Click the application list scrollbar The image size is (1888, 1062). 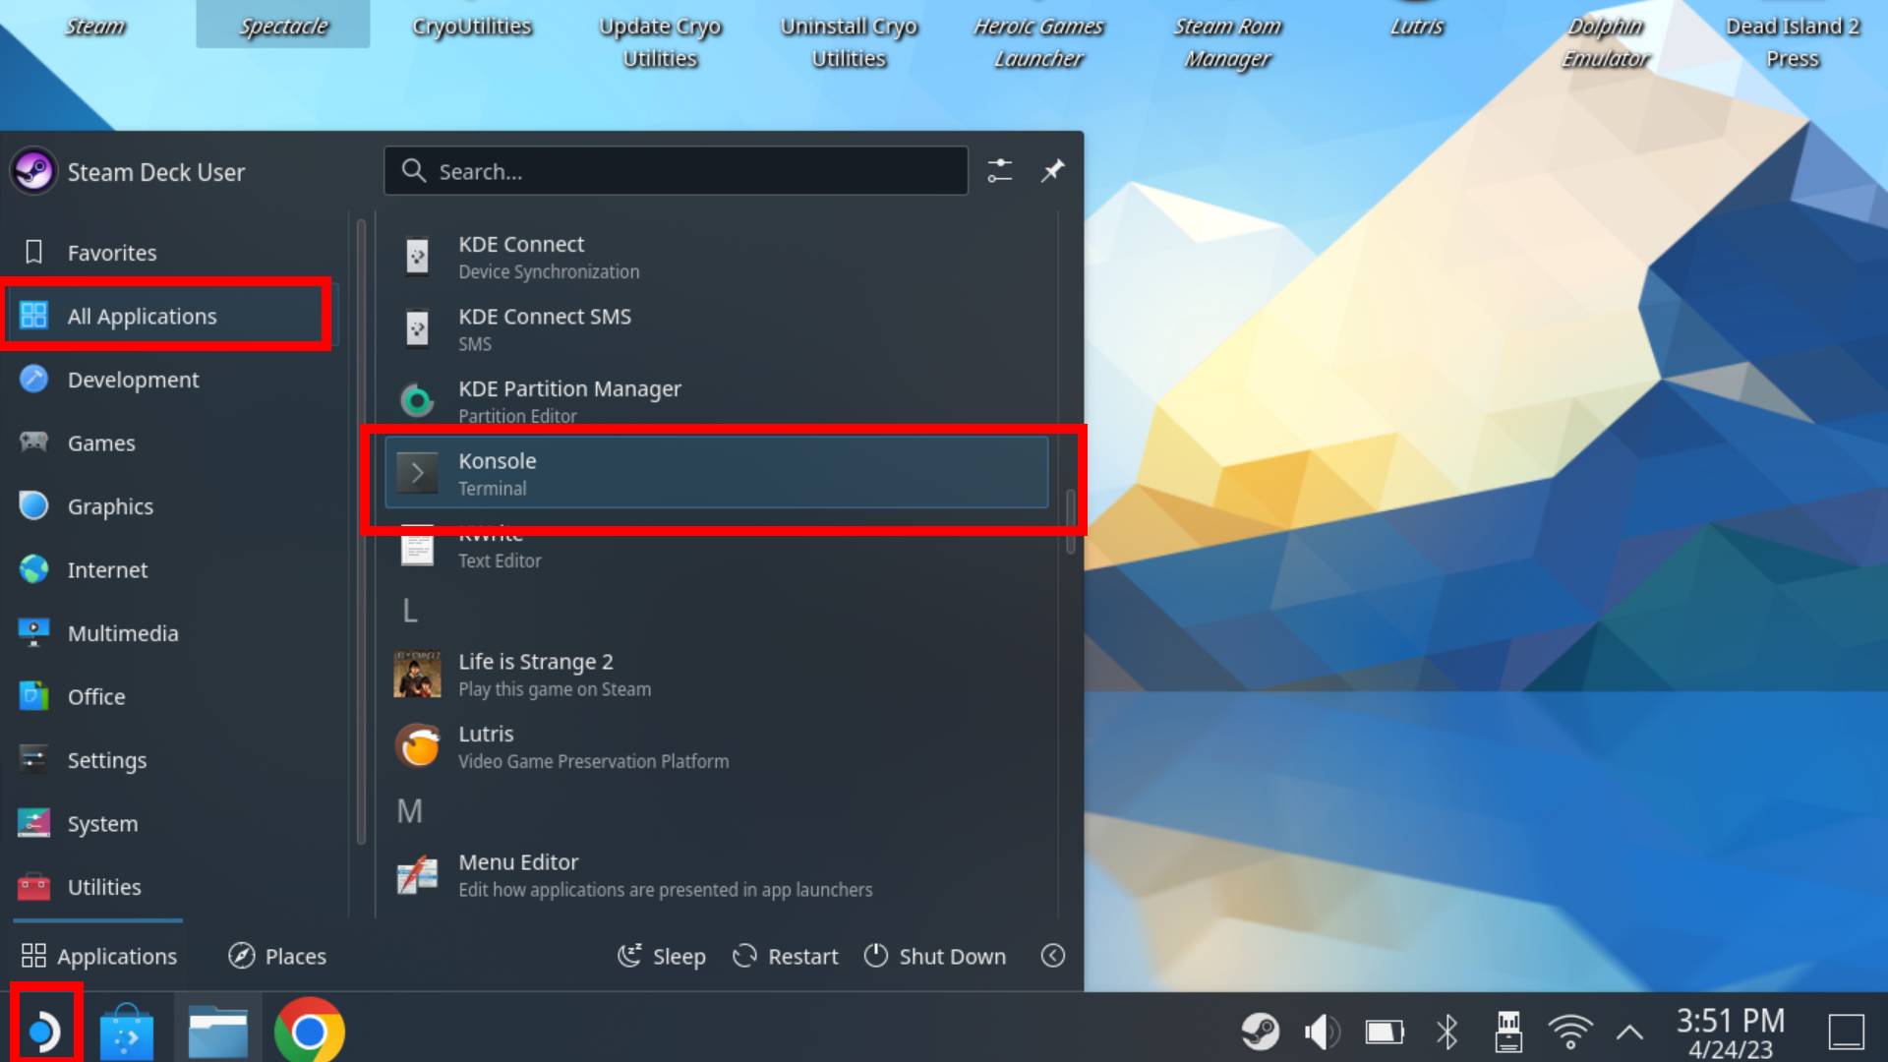click(1070, 521)
